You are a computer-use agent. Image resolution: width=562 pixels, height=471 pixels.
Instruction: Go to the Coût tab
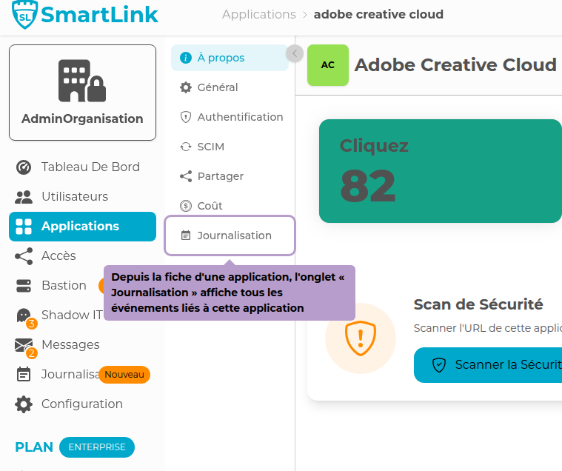[x=210, y=206]
